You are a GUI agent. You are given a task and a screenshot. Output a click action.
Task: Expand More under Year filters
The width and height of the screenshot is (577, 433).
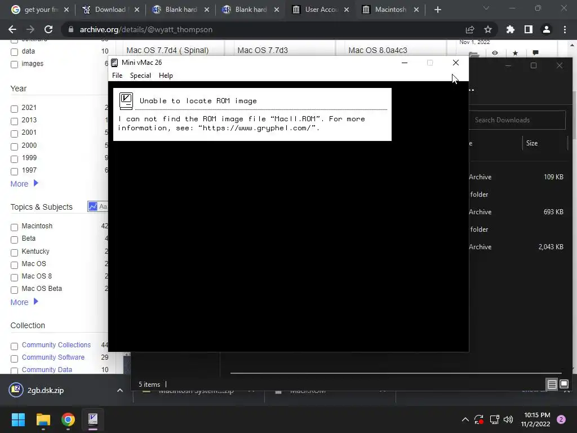tap(24, 183)
